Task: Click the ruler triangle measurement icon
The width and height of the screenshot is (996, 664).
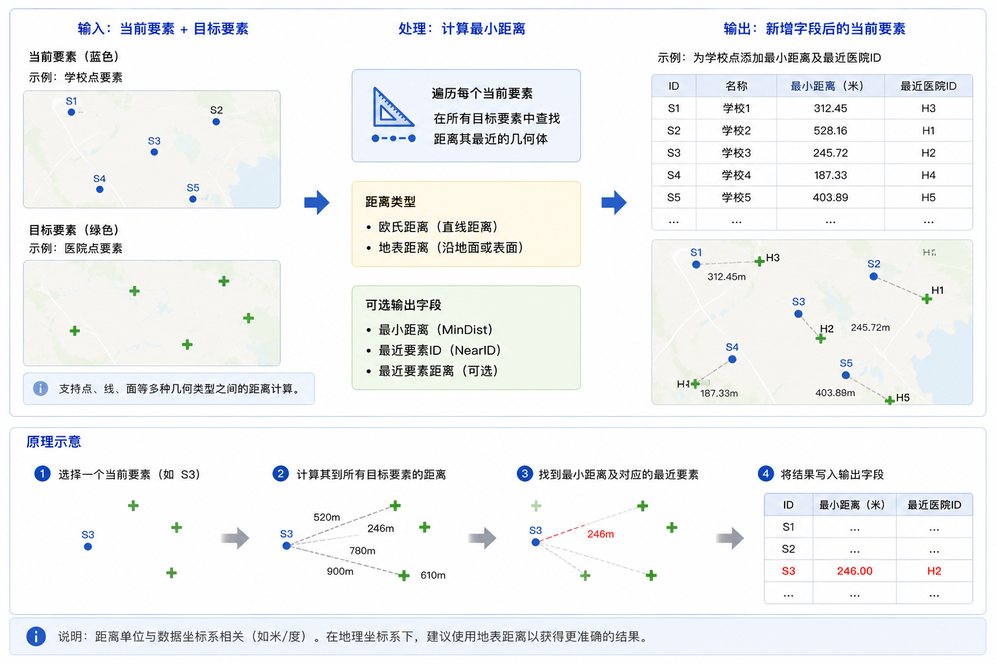Action: (393, 107)
